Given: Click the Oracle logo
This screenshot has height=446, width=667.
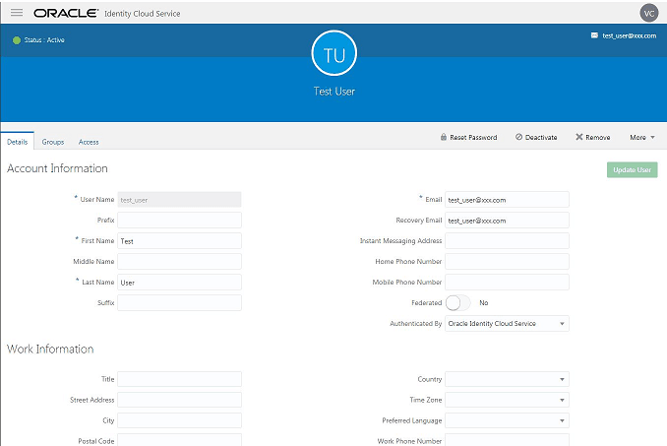Looking at the screenshot, I should (x=66, y=13).
